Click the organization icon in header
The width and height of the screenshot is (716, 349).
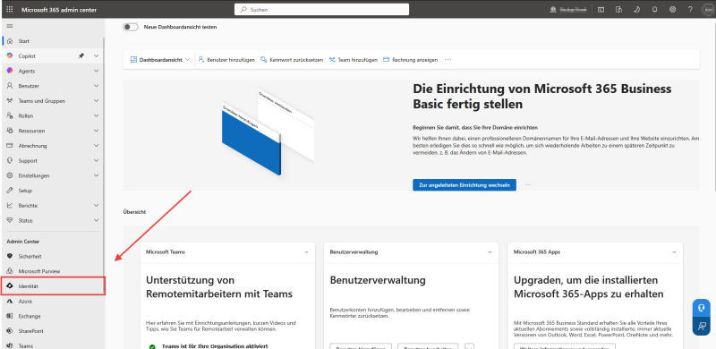click(x=553, y=10)
